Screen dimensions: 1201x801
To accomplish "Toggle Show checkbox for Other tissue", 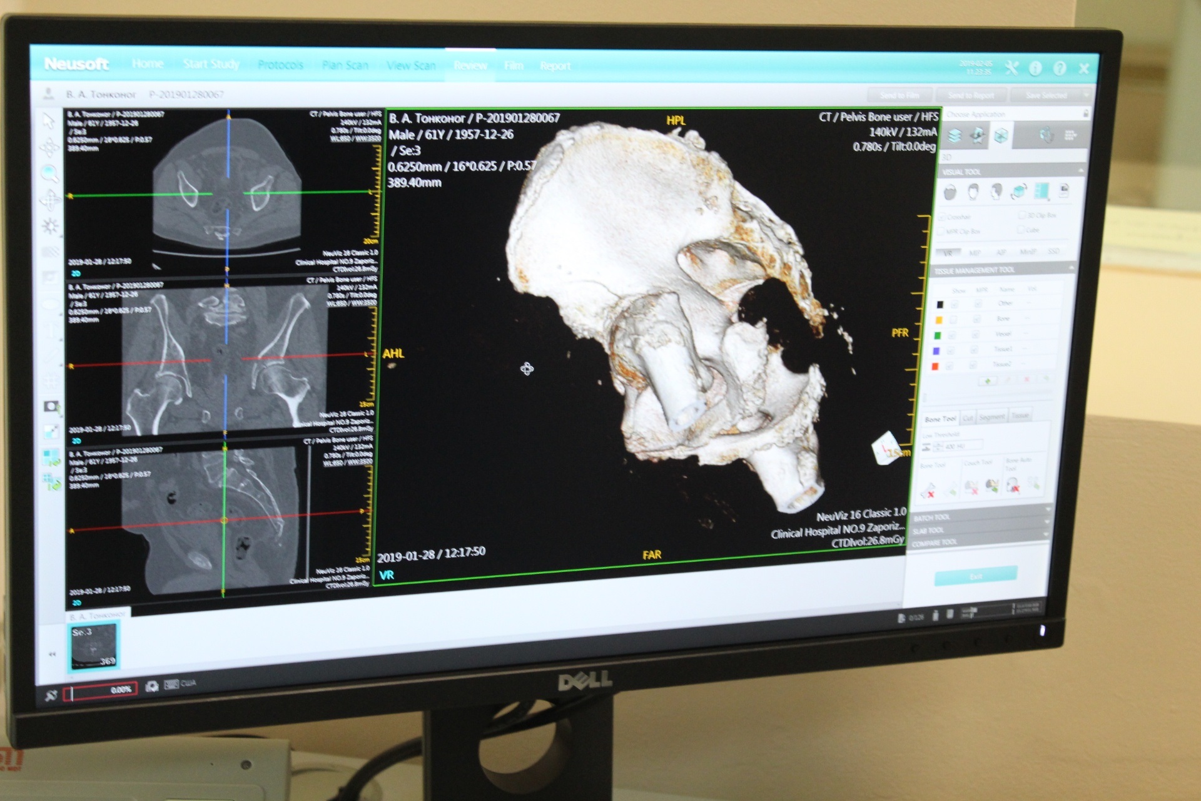I will click(x=955, y=305).
